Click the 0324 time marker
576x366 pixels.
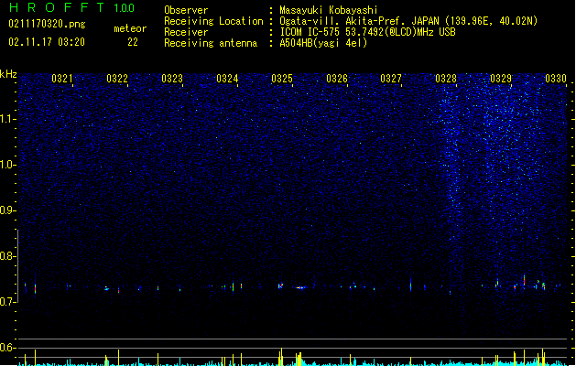[x=227, y=79]
